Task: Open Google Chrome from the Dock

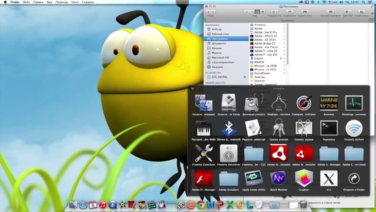Action: (201, 205)
